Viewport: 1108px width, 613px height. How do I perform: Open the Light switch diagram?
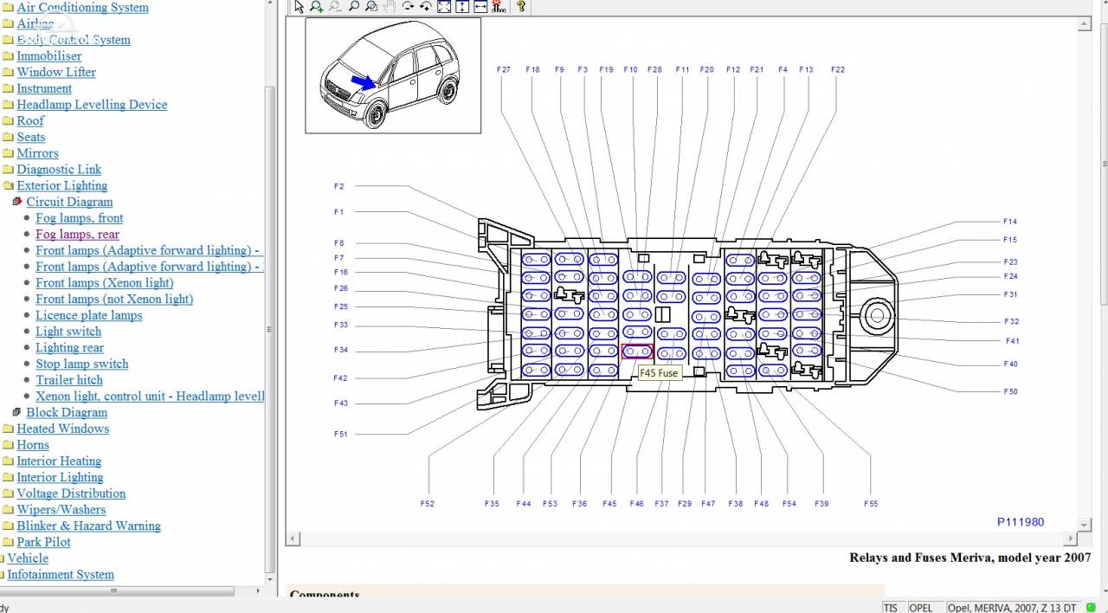tap(68, 332)
